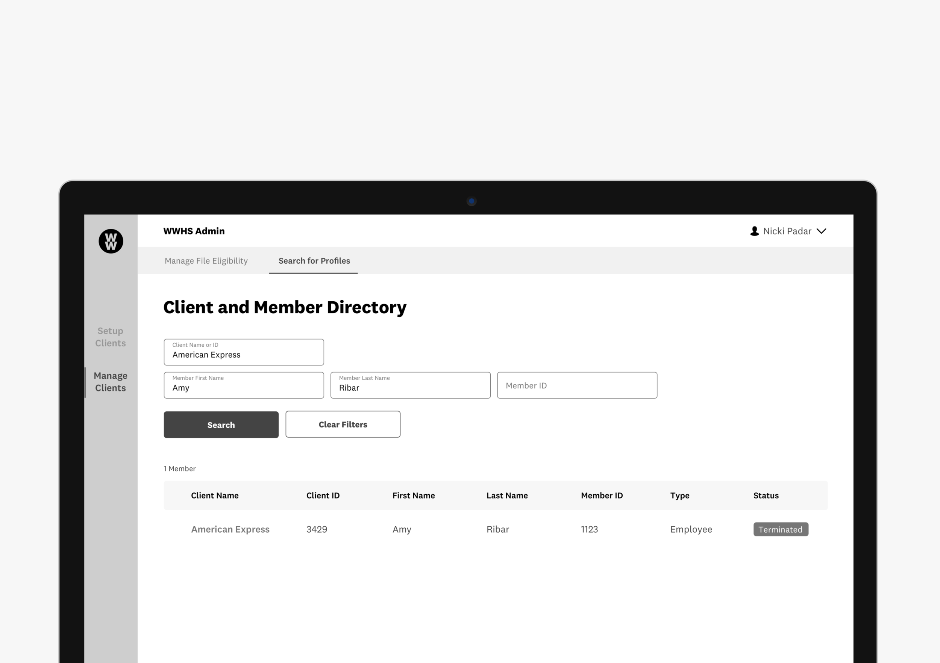Open the American Express client link
940x663 pixels.
pyautogui.click(x=230, y=529)
